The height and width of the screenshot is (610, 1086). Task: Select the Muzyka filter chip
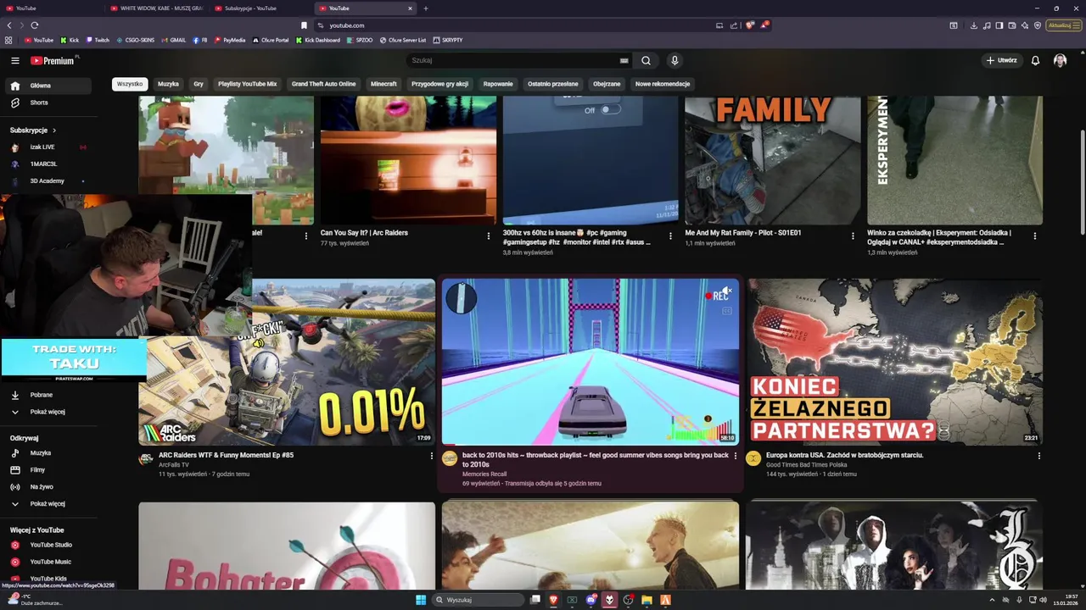click(x=168, y=84)
